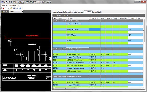Click the Eclairage # Réfectoires description cell
This screenshot has height=92, width=147.
[78, 82]
